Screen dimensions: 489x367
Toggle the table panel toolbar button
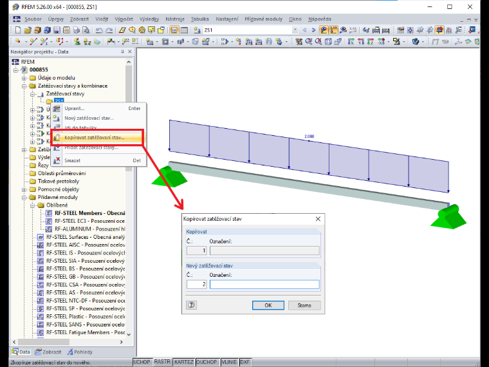point(184,30)
